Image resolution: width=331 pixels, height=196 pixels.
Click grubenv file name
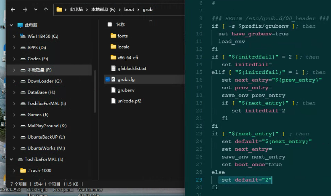click(x=126, y=90)
